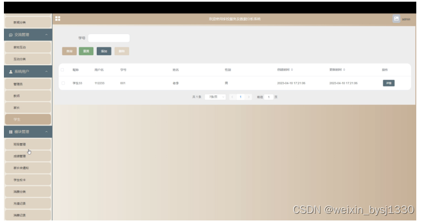This screenshot has width=423, height=221.
Task: Sort the 创建时间 column by its arrows
Action: (292, 70)
